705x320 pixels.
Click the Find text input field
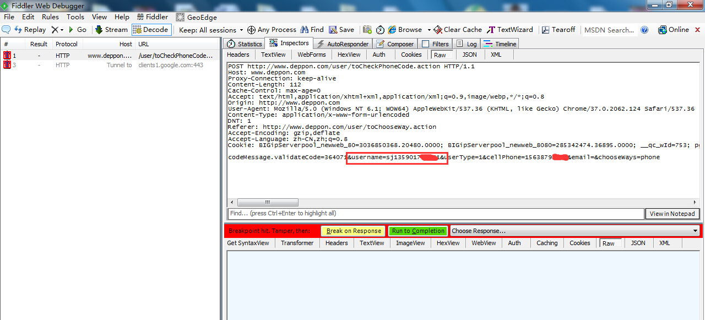click(x=436, y=213)
